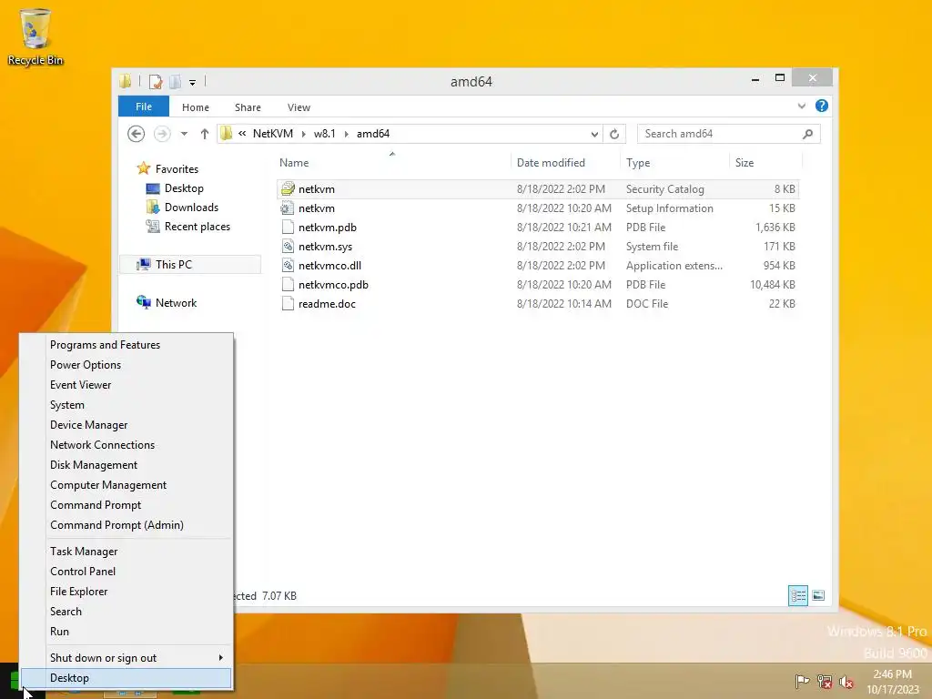This screenshot has width=932, height=699.
Task: Click w8.1 in the address breadcrumb
Action: (x=325, y=134)
